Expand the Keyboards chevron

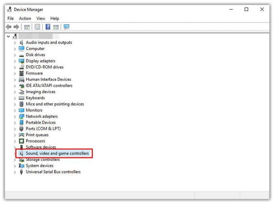pos(15,98)
